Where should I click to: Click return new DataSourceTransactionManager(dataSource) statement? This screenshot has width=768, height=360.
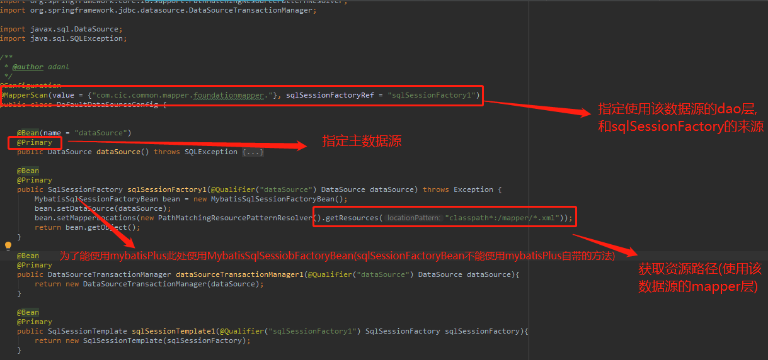point(149,284)
